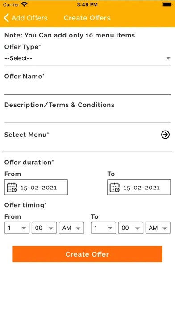
Task: Tap calendar icon in From date box
Action: [12, 188]
